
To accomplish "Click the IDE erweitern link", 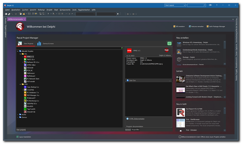I will 179,26.
